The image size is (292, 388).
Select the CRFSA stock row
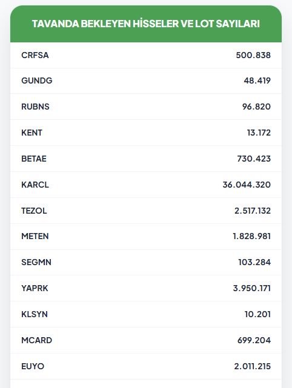146,55
